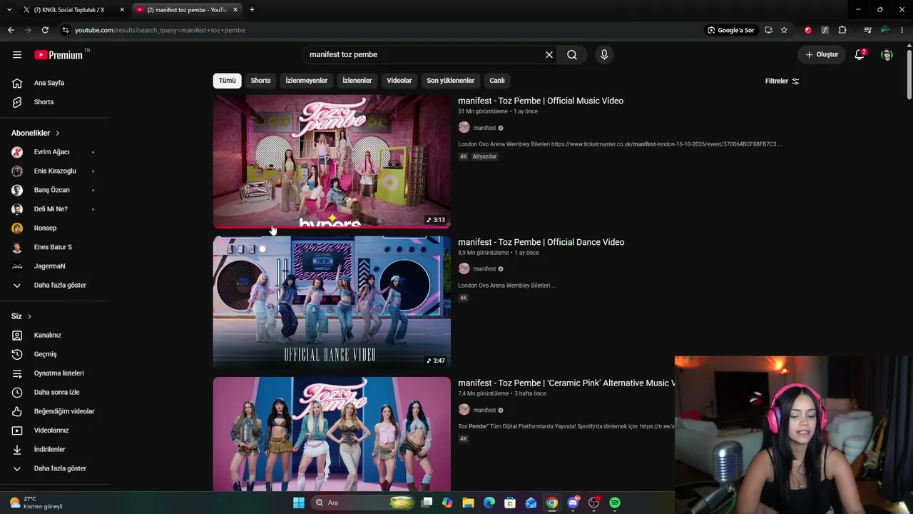Open Task View from the taskbar
Viewport: 913px width, 514px height.
click(427, 503)
